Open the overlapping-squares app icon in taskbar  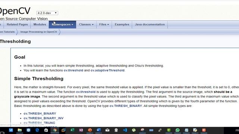coord(63,130)
